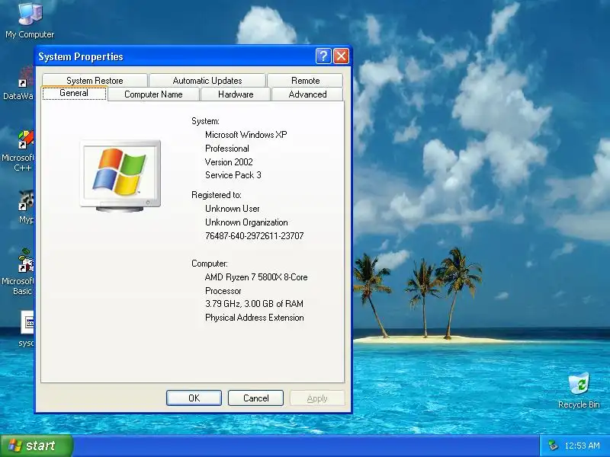Select the General tab

74,93
